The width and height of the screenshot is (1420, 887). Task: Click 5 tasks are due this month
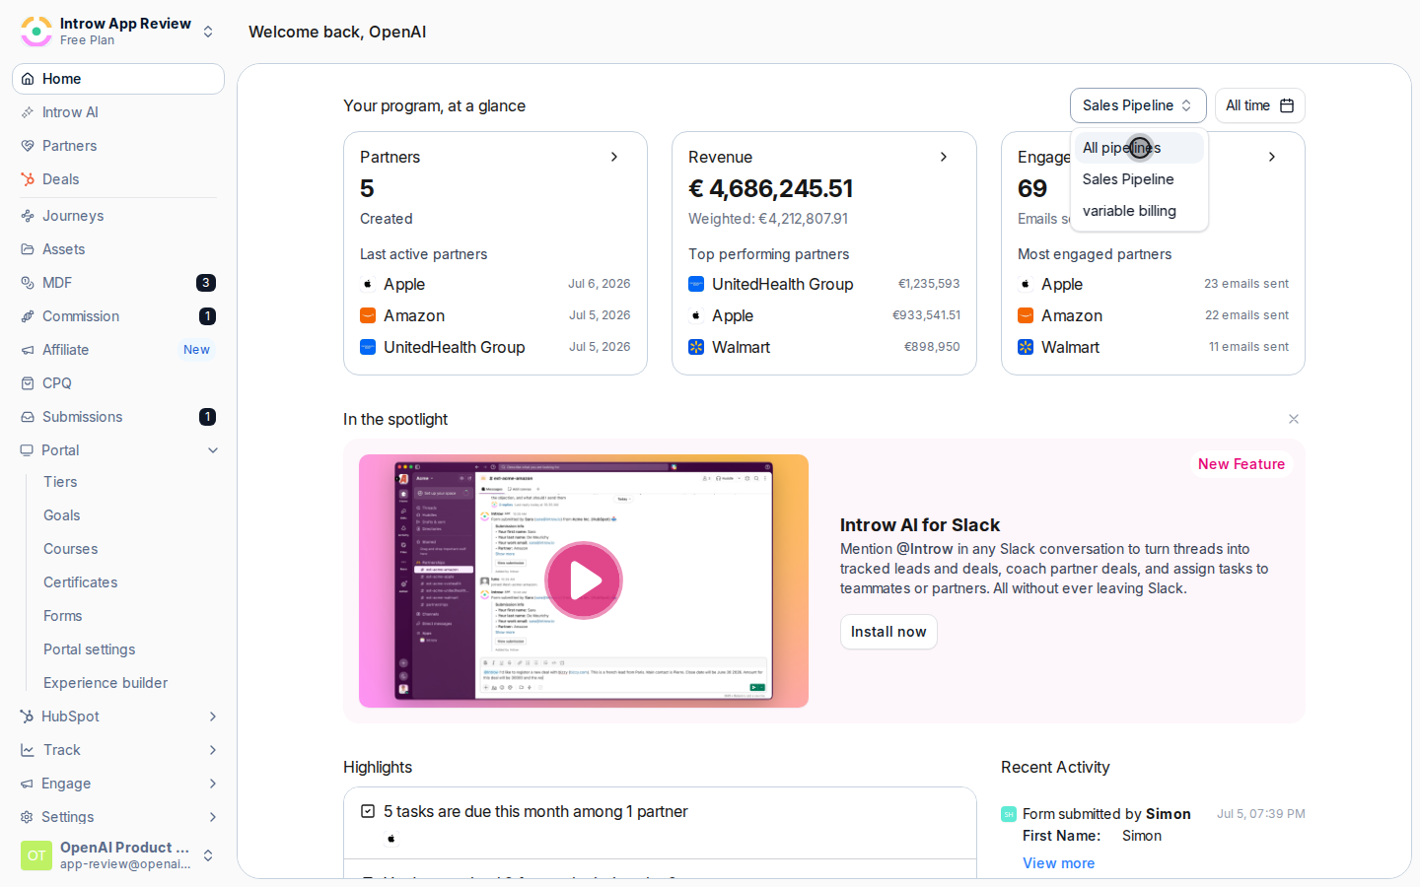click(535, 811)
